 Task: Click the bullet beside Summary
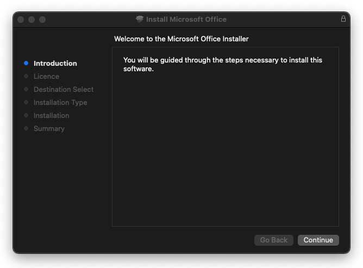click(26, 129)
